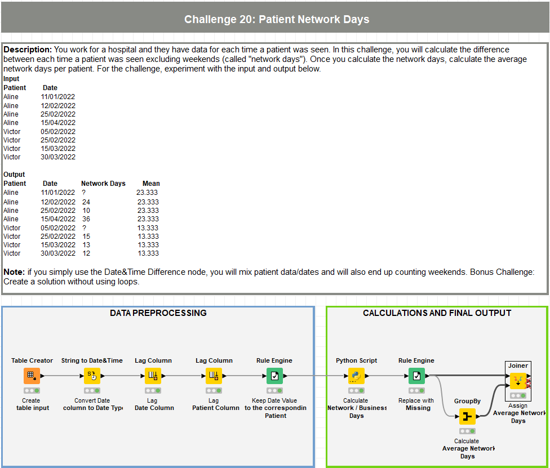Click the Rule Engine node labeled Replace with Missing
This screenshot has width=550, height=468.
point(416,376)
